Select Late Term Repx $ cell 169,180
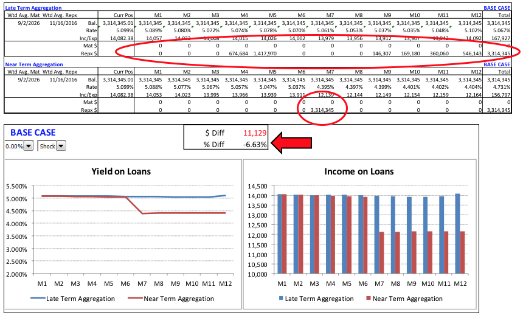 (410, 54)
